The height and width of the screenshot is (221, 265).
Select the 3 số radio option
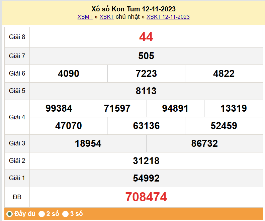point(66,214)
